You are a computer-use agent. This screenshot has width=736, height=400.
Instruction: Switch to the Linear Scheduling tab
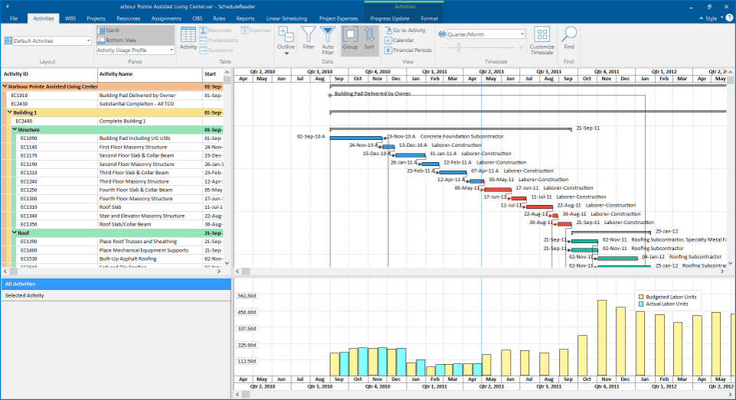(286, 18)
